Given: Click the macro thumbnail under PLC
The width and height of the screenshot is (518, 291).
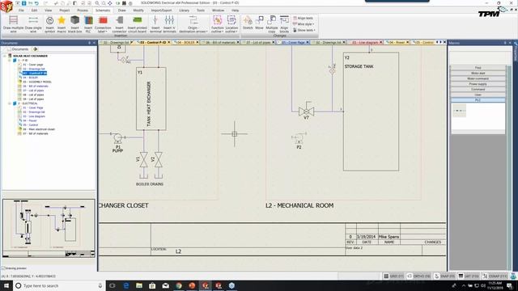Looking at the screenshot, I should [x=459, y=111].
